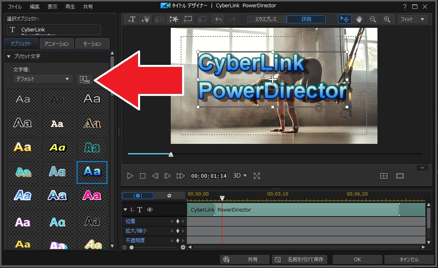This screenshot has height=268, width=438.
Task: Open the フィット zoom dropdown
Action: [x=412, y=19]
